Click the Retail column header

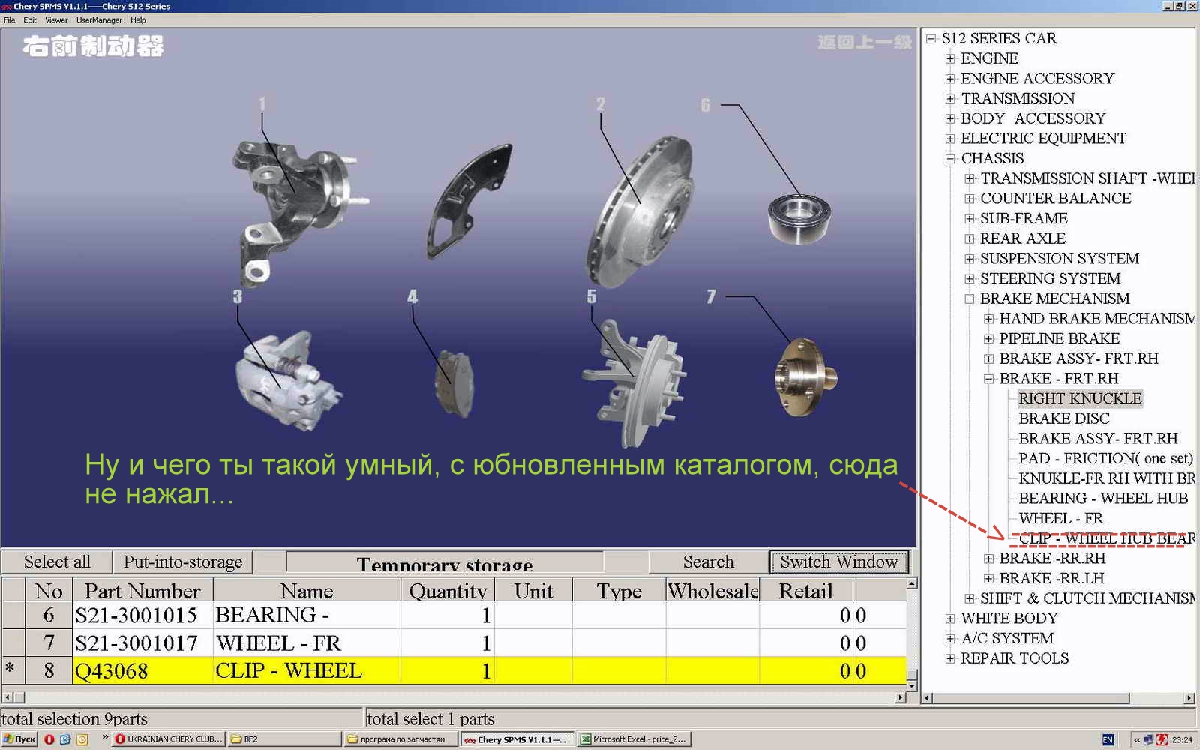tap(806, 590)
